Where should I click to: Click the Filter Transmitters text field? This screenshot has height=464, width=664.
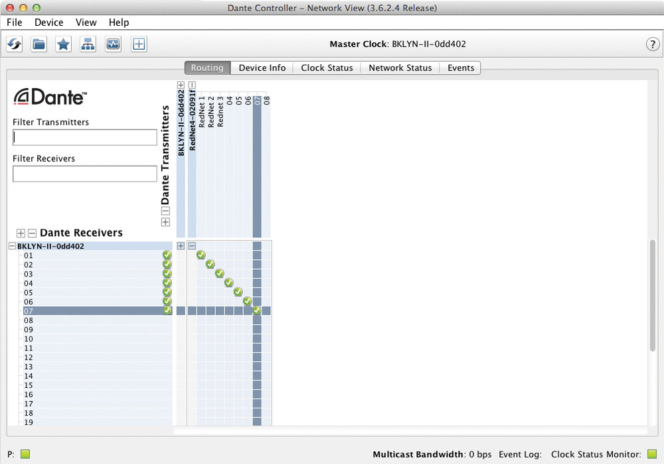85,137
